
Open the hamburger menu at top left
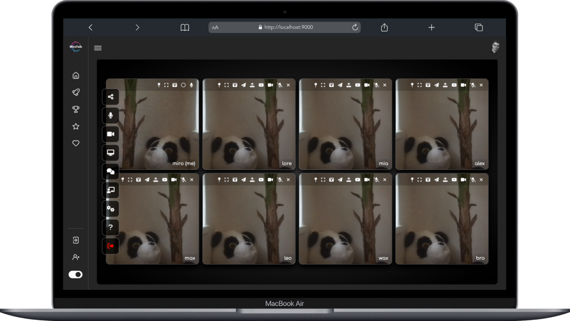[x=98, y=48]
